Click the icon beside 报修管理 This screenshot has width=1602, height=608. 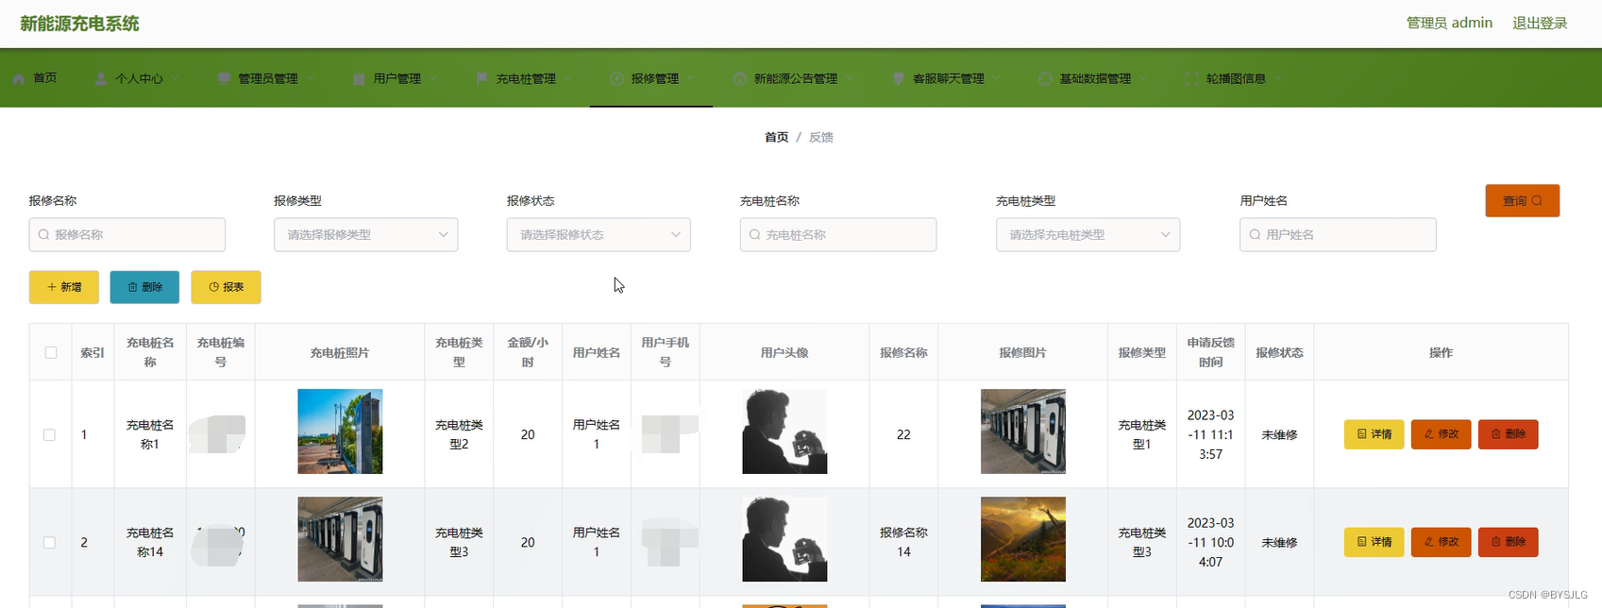coord(616,79)
